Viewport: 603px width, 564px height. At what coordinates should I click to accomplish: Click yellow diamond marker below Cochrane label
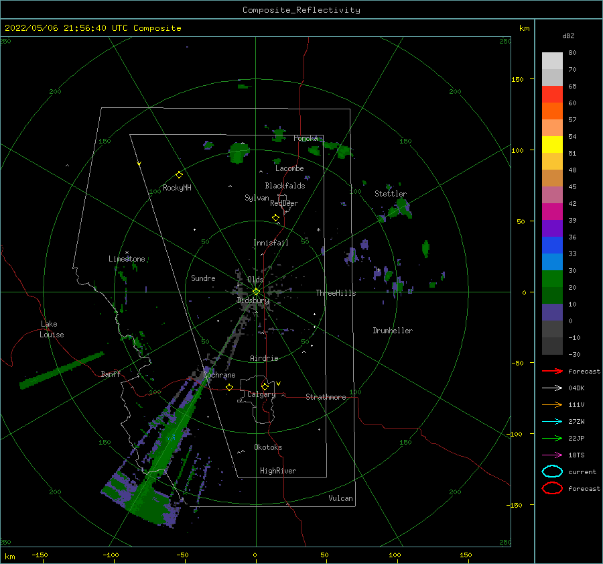pyautogui.click(x=230, y=387)
